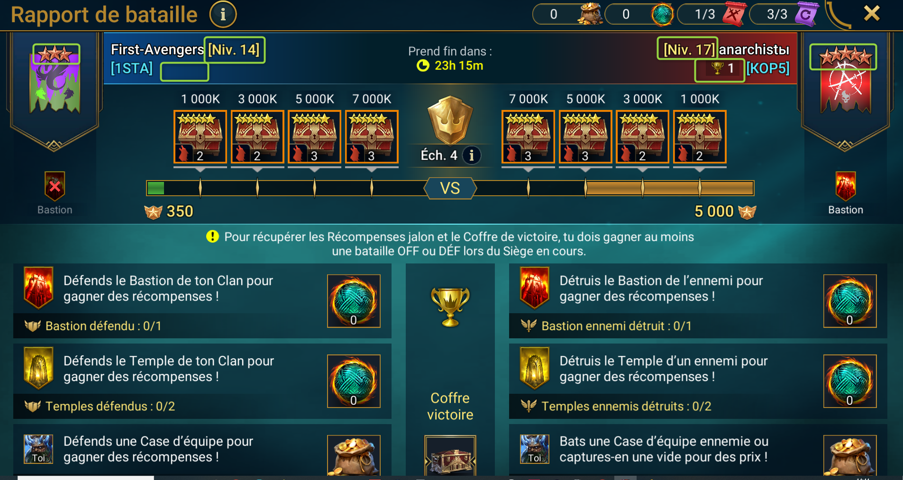Screen dimensions: 903x480
Task: Click the info icon next to Éch. 4
Action: (471, 155)
